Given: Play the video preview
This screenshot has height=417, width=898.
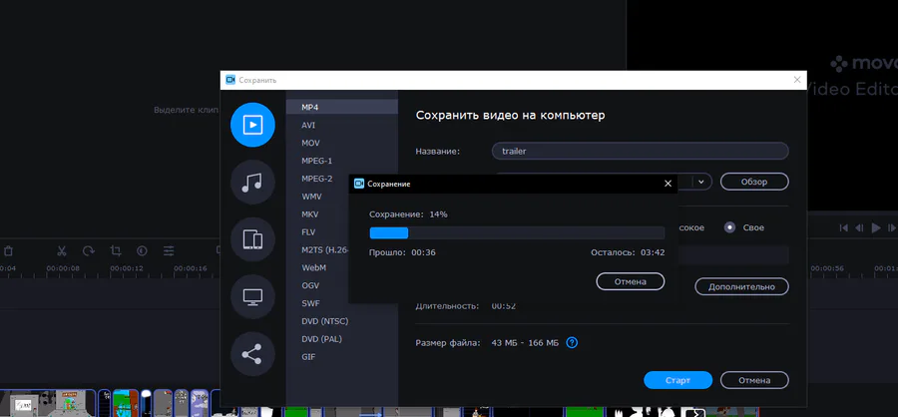Looking at the screenshot, I should 876,228.
